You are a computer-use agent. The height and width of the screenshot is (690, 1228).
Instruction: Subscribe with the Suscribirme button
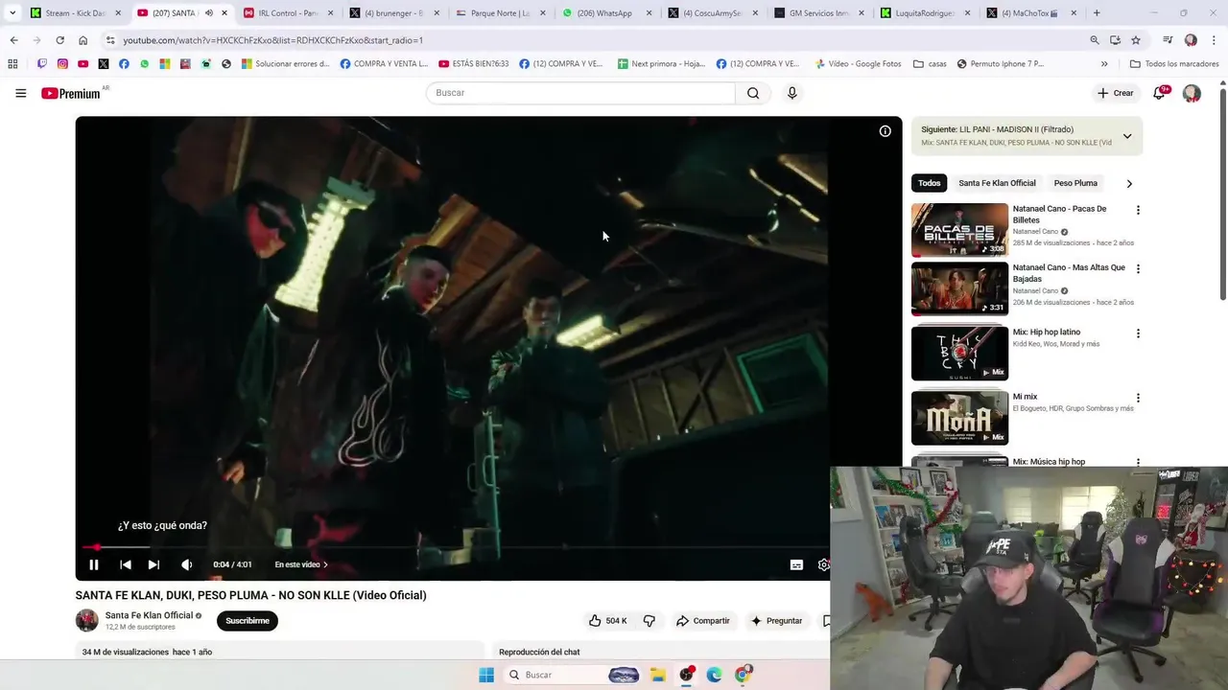pos(248,621)
